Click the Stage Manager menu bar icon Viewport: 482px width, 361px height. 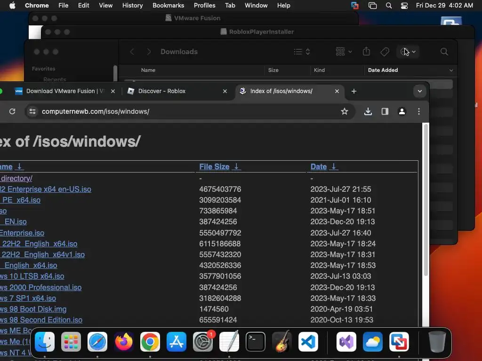(x=372, y=6)
